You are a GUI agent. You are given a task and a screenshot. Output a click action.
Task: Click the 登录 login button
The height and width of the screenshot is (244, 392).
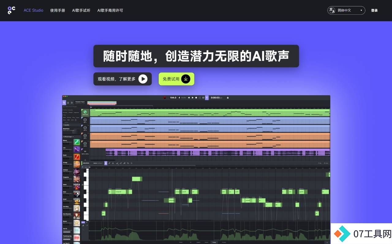tap(374, 10)
